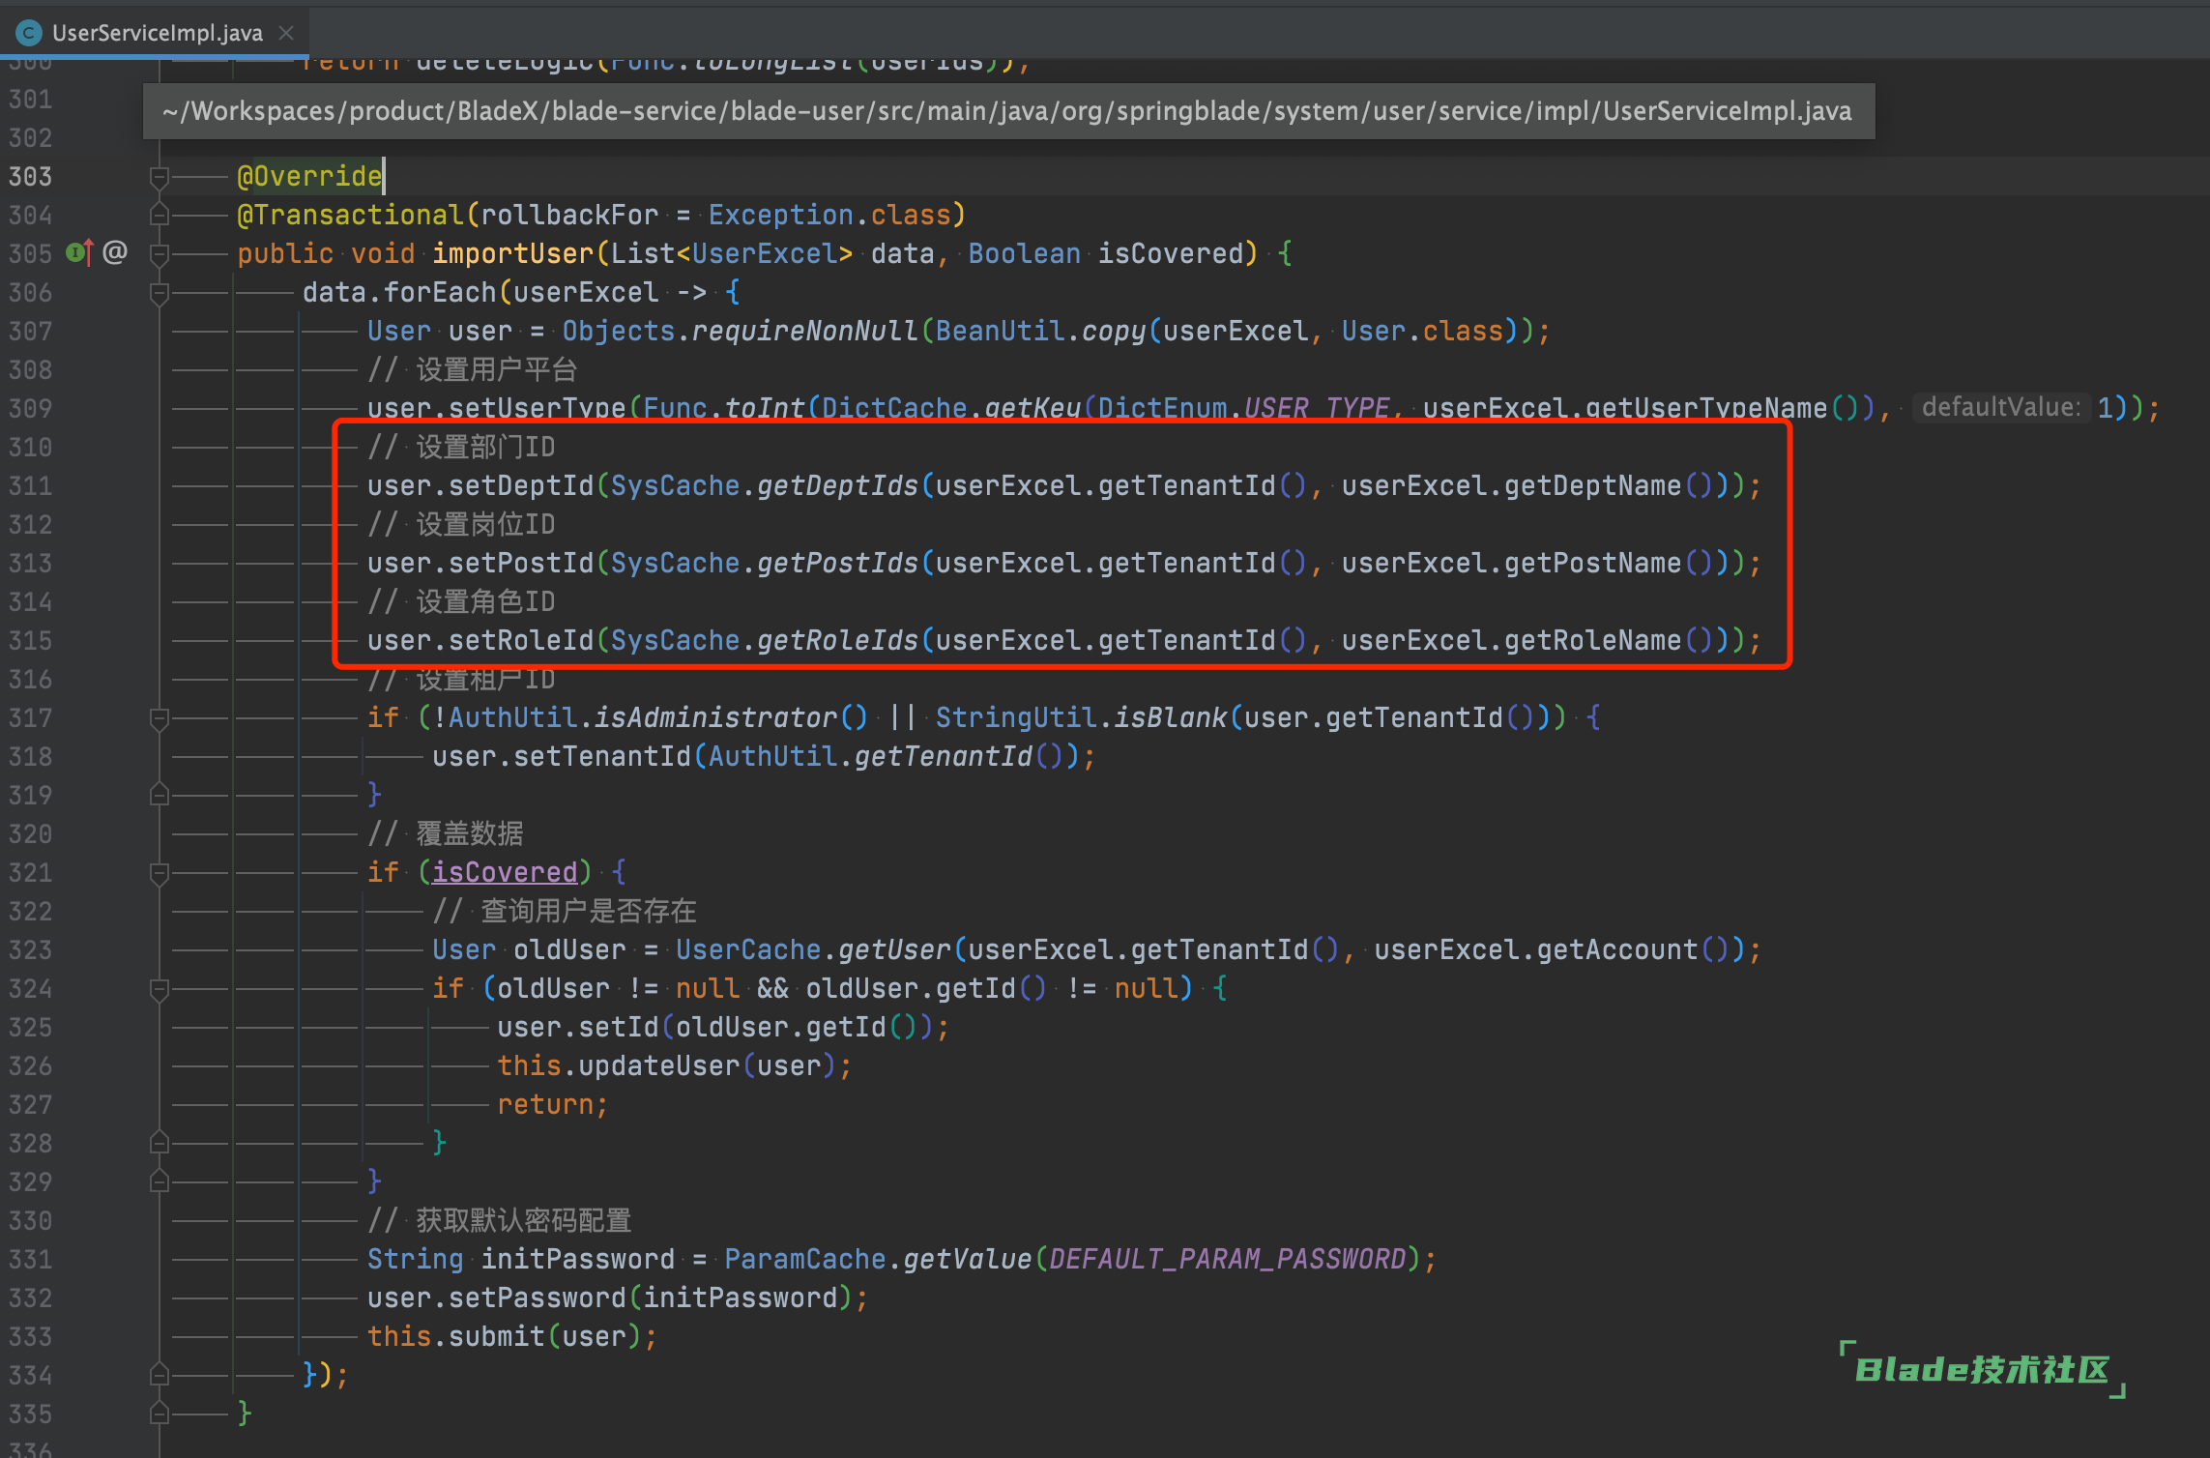Click the requireNonNull method call

click(805, 331)
